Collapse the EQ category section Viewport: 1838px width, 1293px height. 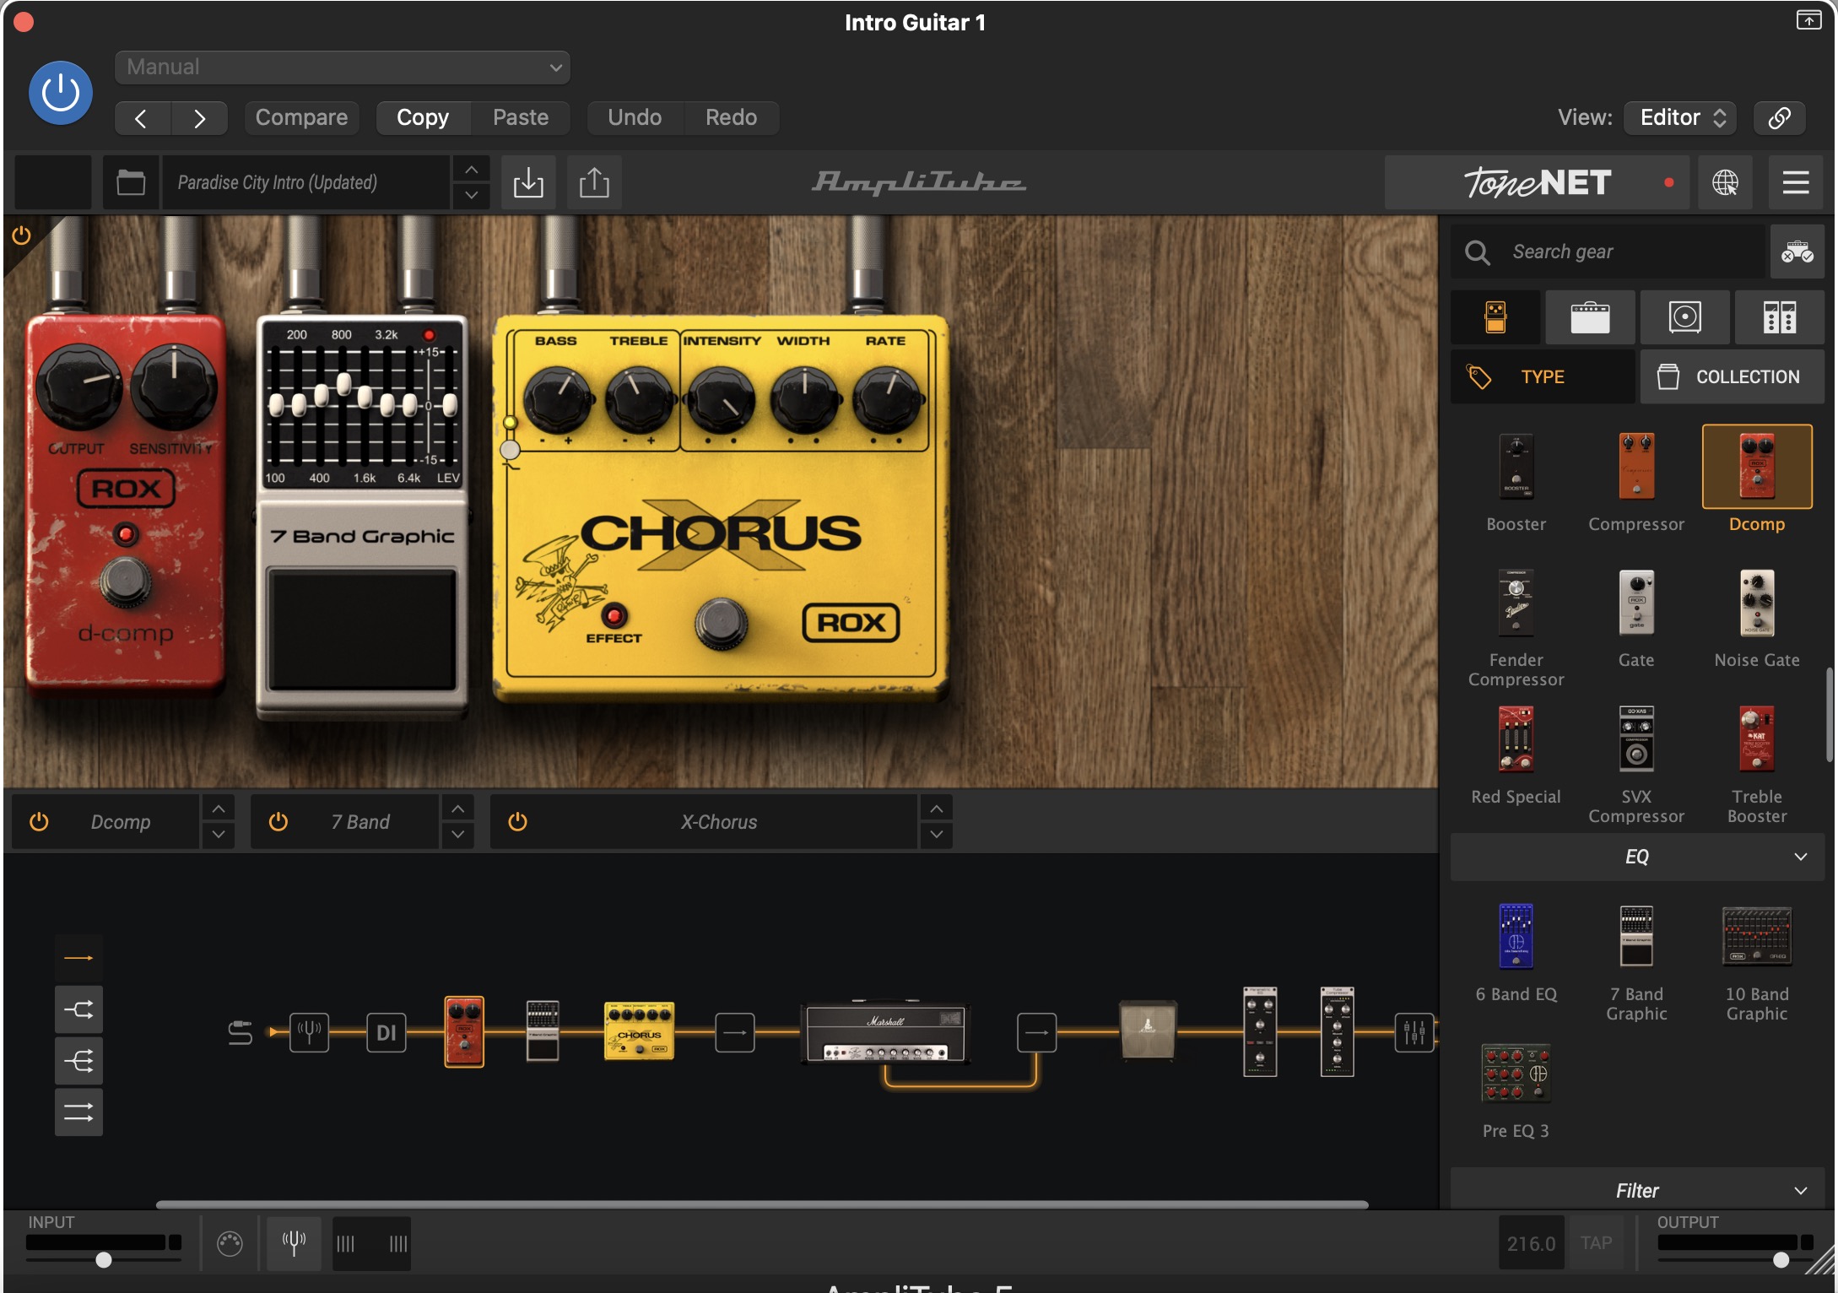[x=1636, y=857]
